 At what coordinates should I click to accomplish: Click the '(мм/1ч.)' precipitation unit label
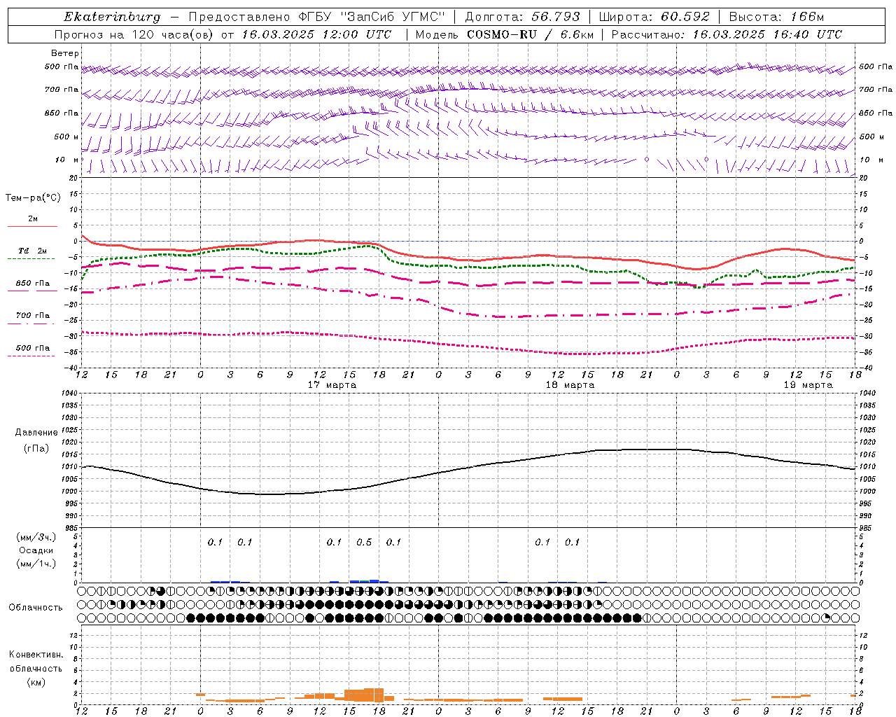pos(36,564)
